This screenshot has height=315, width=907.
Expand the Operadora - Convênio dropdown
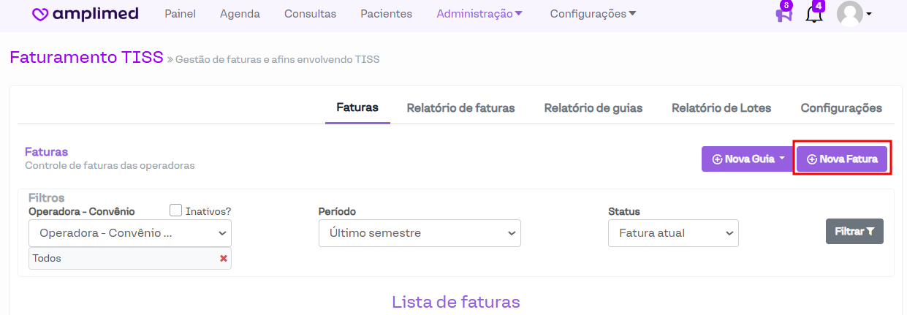point(130,233)
